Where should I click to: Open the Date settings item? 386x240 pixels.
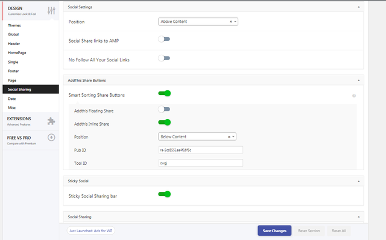click(12, 99)
